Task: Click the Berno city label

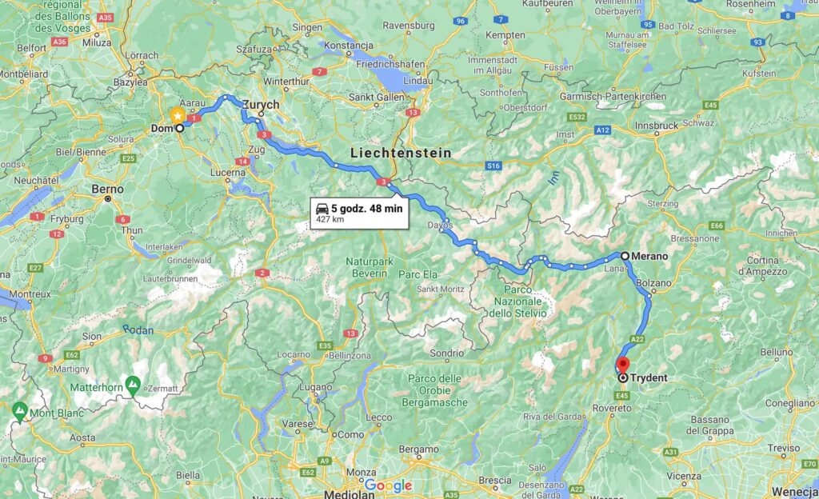Action: 108,189
